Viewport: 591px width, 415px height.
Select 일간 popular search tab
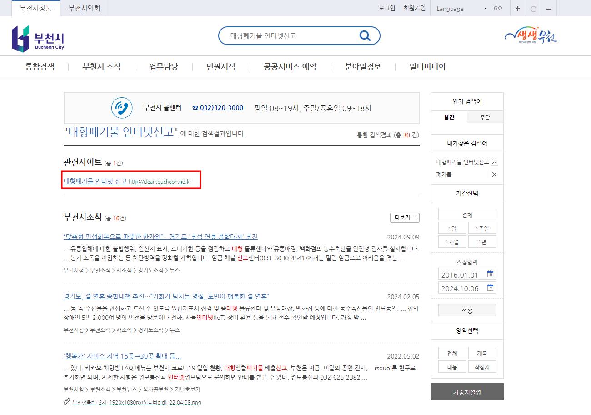[x=449, y=117]
